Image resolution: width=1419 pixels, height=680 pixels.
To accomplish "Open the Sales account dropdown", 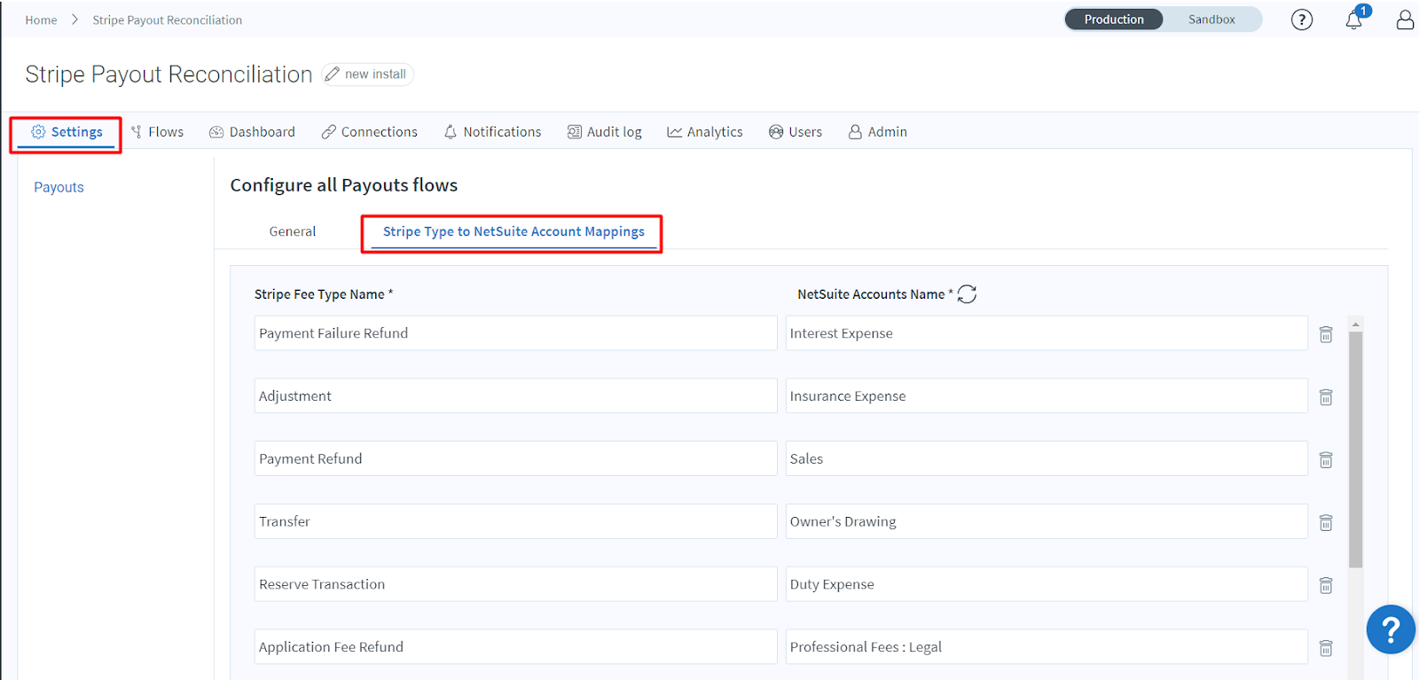I will [x=1047, y=459].
